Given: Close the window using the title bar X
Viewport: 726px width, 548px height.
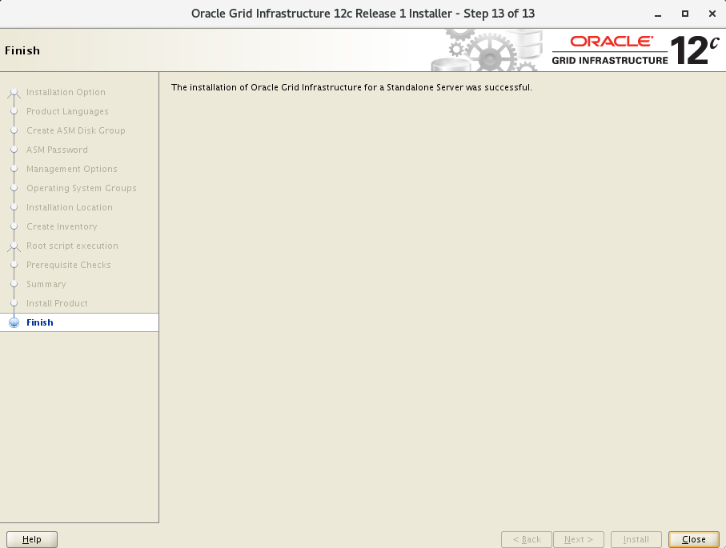Looking at the screenshot, I should coord(711,14).
